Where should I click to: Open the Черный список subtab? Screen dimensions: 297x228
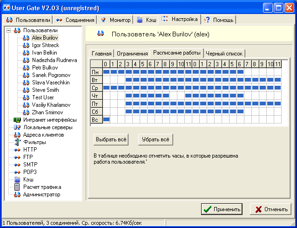coord(224,54)
